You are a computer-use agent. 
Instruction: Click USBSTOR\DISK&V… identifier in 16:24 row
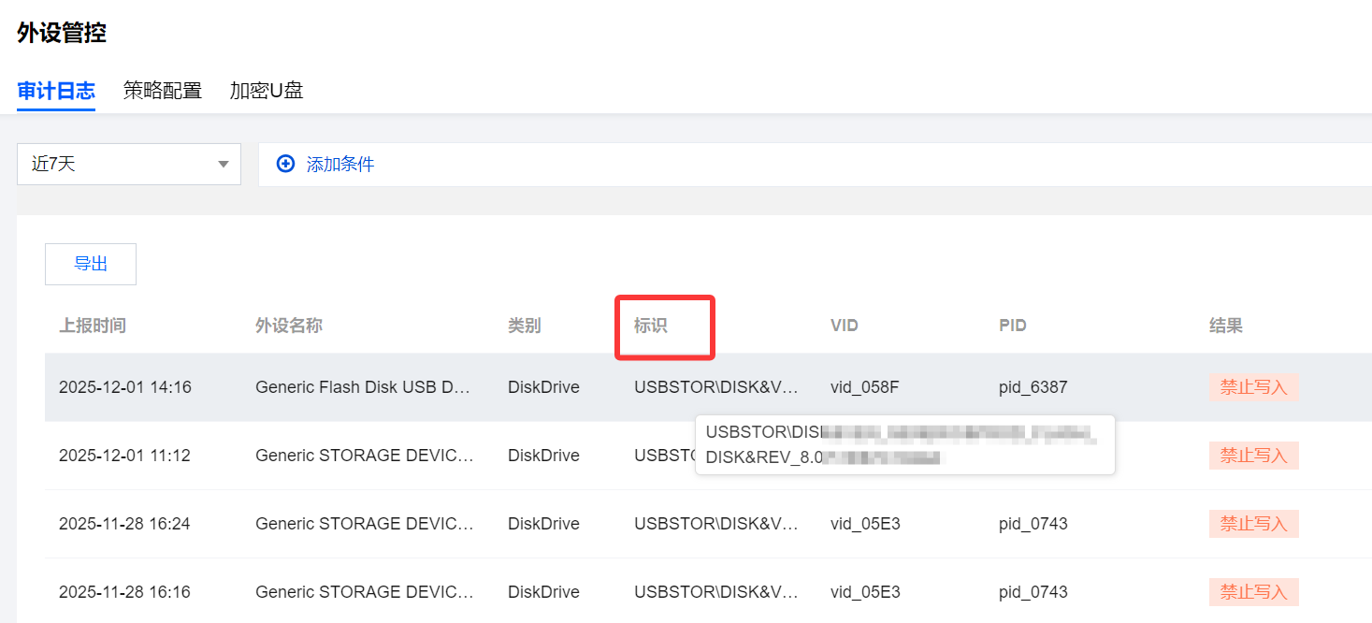click(716, 524)
